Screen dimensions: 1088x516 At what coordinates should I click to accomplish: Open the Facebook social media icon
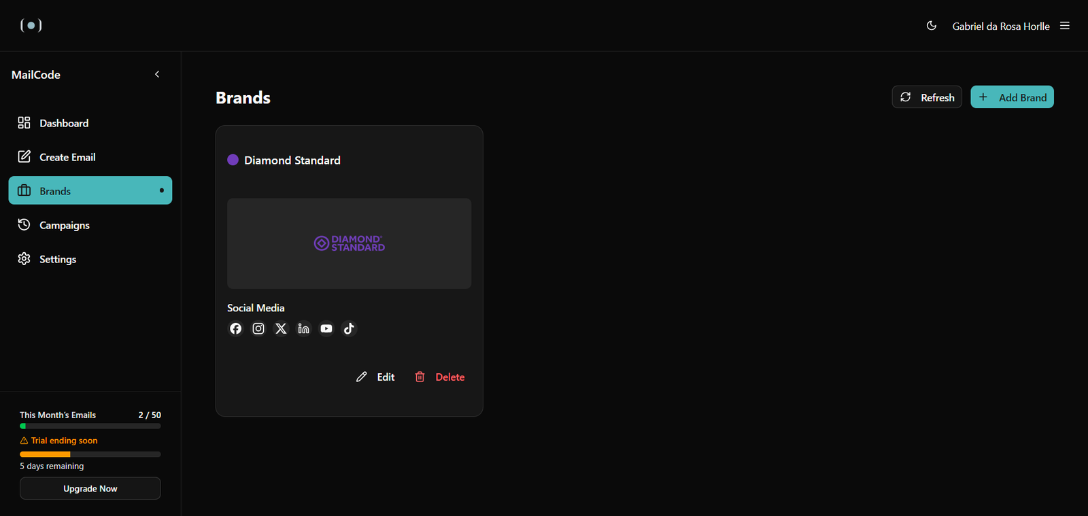point(235,328)
